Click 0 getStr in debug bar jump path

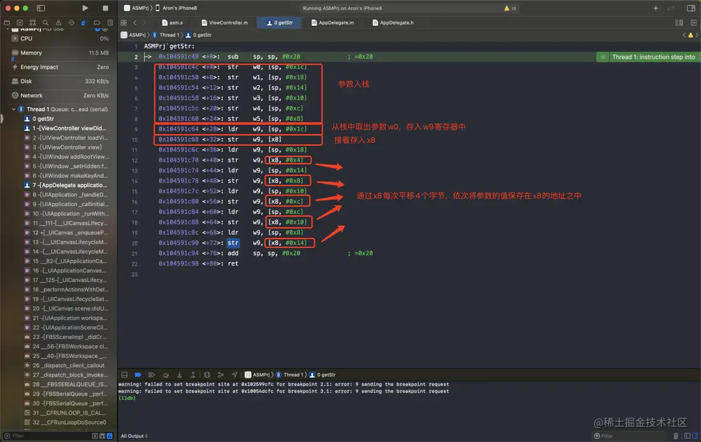click(x=322, y=375)
